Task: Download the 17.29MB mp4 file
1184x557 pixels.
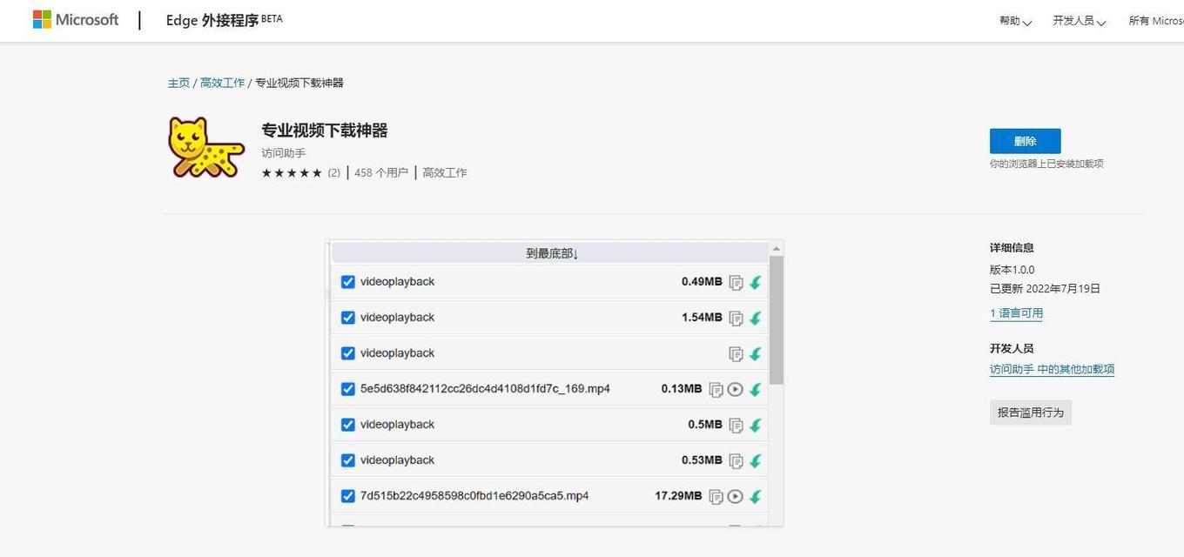Action: coord(755,496)
